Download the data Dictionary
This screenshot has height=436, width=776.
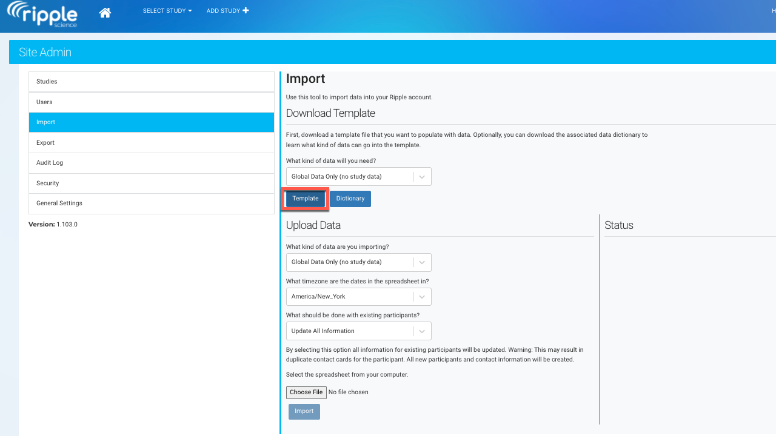pyautogui.click(x=350, y=199)
